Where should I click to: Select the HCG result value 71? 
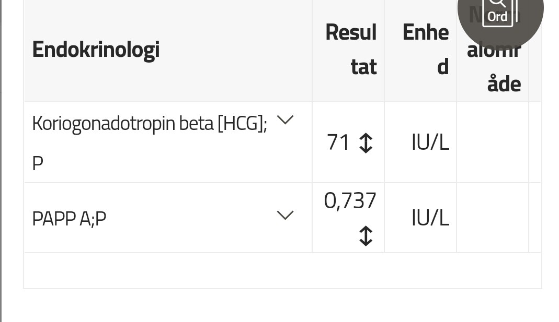[338, 142]
